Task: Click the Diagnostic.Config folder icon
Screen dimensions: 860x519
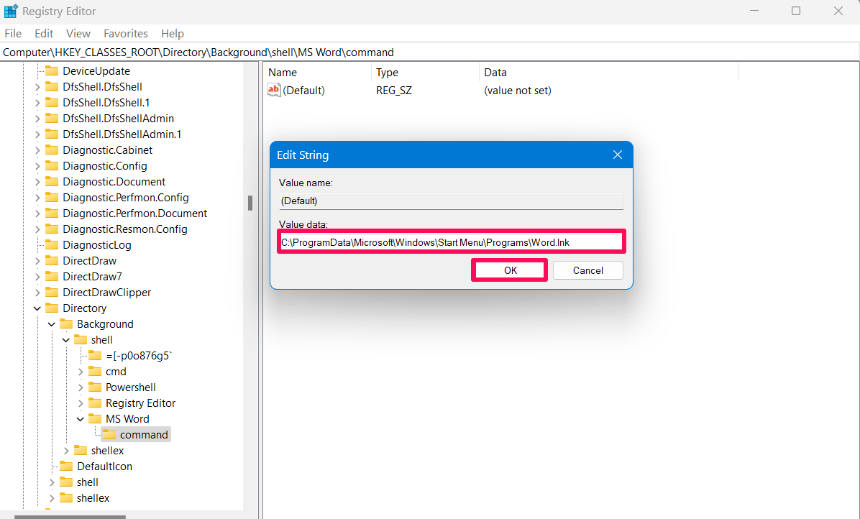Action: tap(52, 165)
